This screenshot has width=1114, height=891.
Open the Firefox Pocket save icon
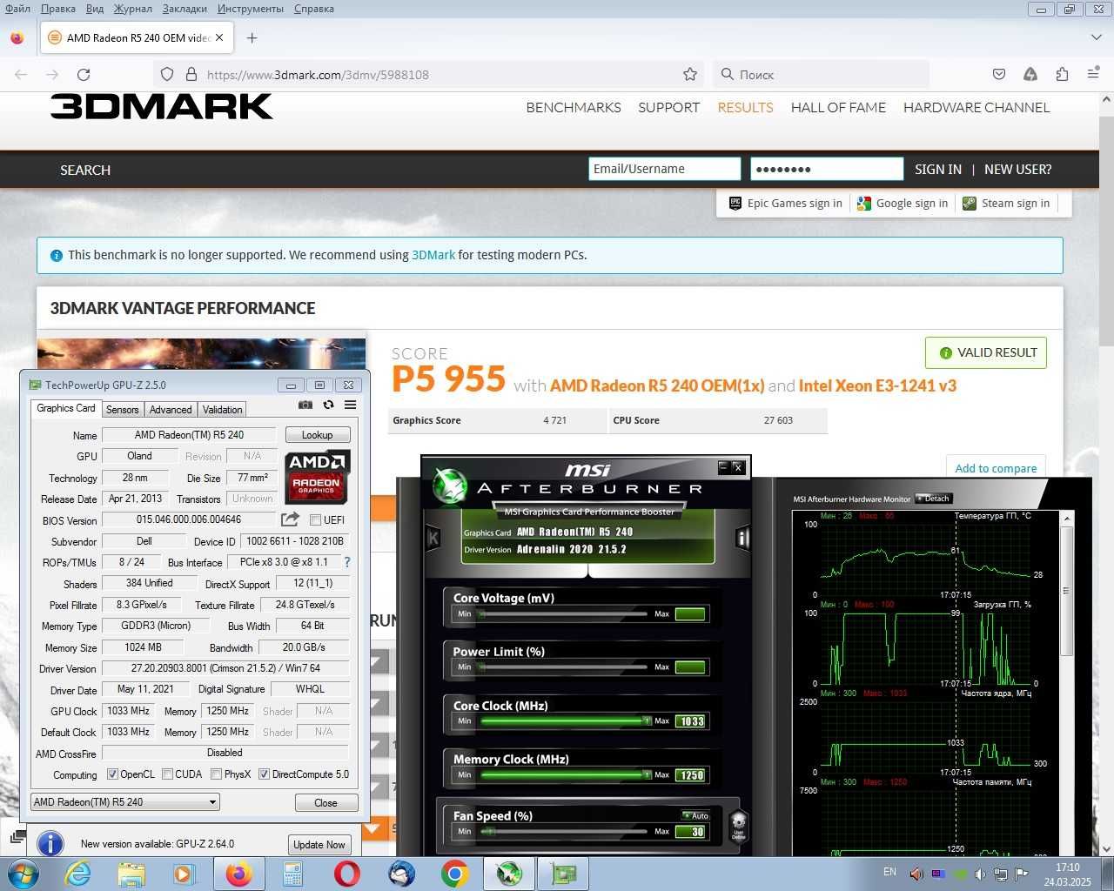[x=999, y=75]
